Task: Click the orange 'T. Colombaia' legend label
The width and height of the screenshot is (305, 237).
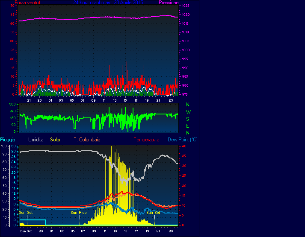Action: pos(87,140)
